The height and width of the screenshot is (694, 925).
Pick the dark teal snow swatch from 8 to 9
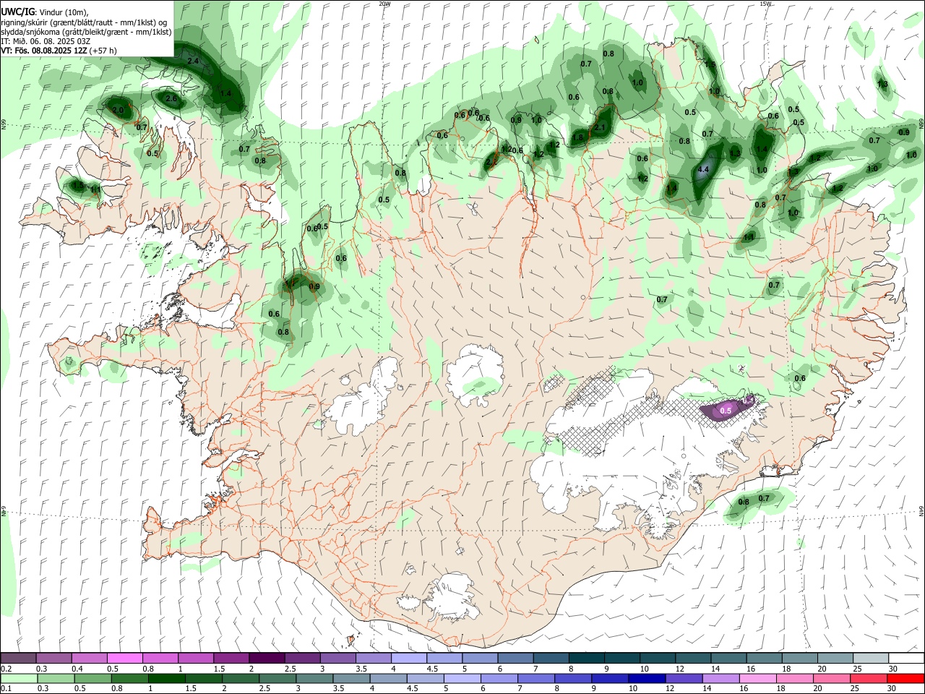click(586, 658)
